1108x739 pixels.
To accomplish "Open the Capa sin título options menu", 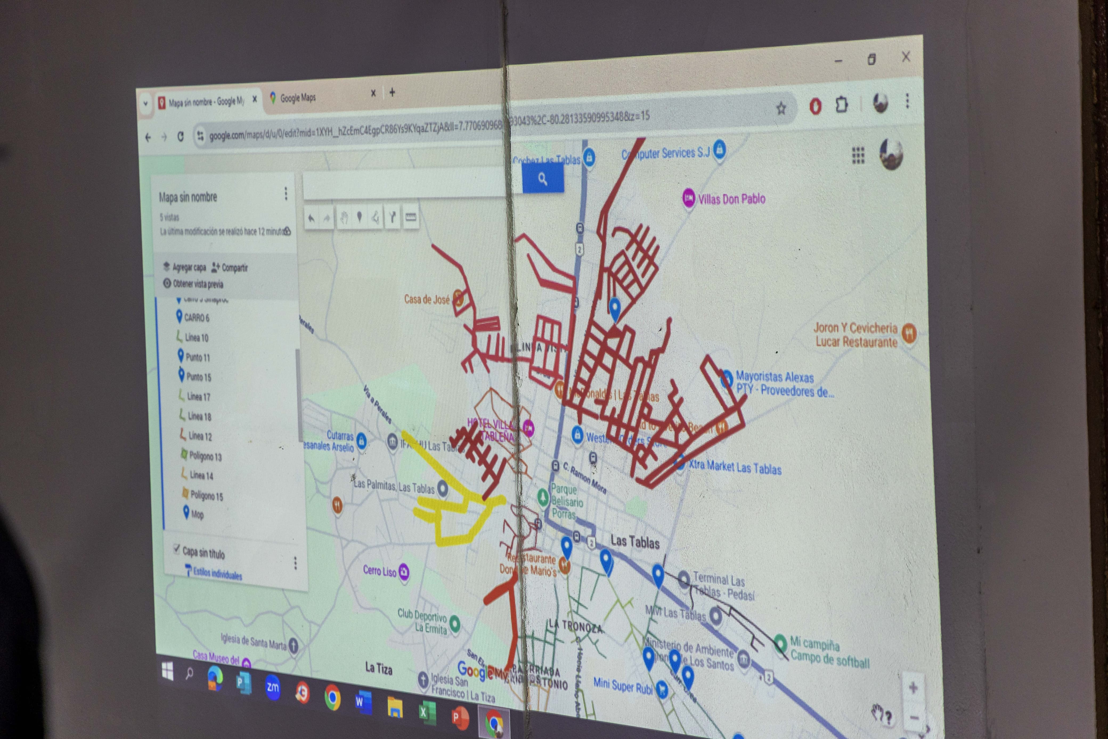I will [295, 563].
